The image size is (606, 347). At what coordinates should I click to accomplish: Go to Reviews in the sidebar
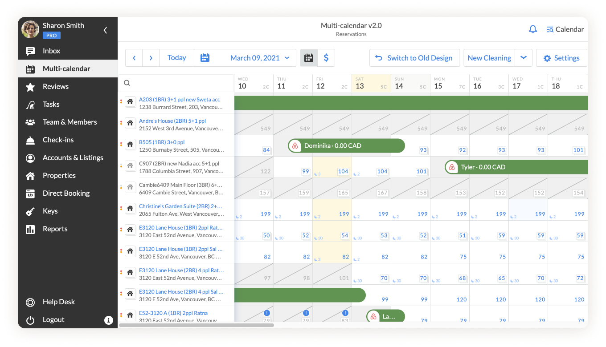pyautogui.click(x=55, y=87)
